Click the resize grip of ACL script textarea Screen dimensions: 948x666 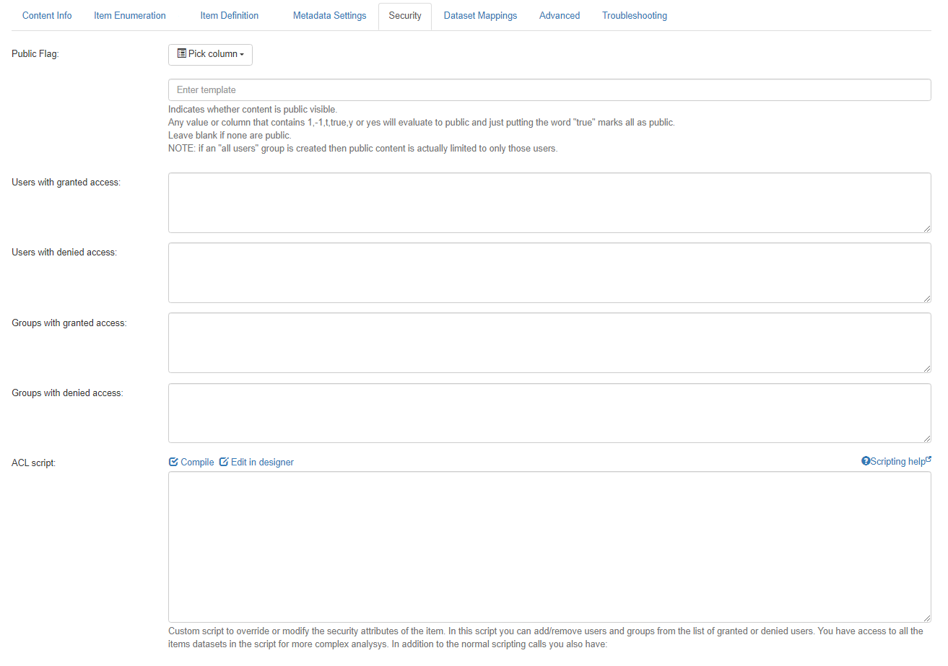[x=926, y=618]
